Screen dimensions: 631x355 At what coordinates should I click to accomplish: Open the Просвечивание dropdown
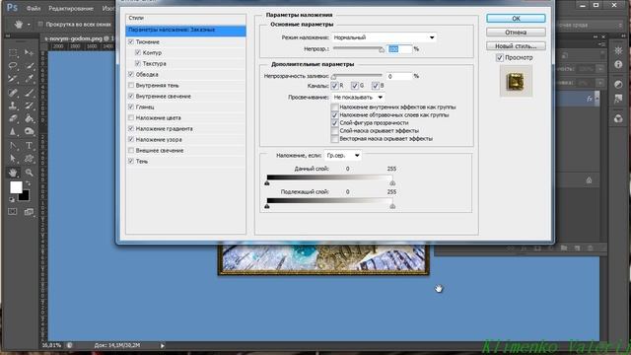[x=358, y=98]
